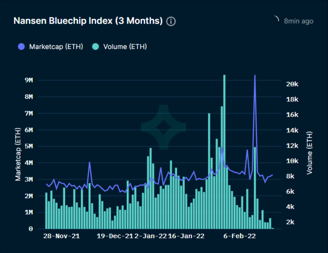Click the Nansen Bluechip Index title

pos(88,21)
